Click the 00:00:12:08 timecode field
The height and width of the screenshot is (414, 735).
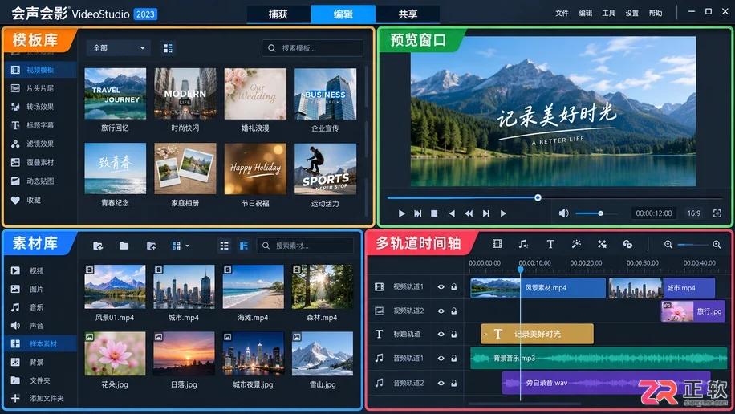click(654, 213)
